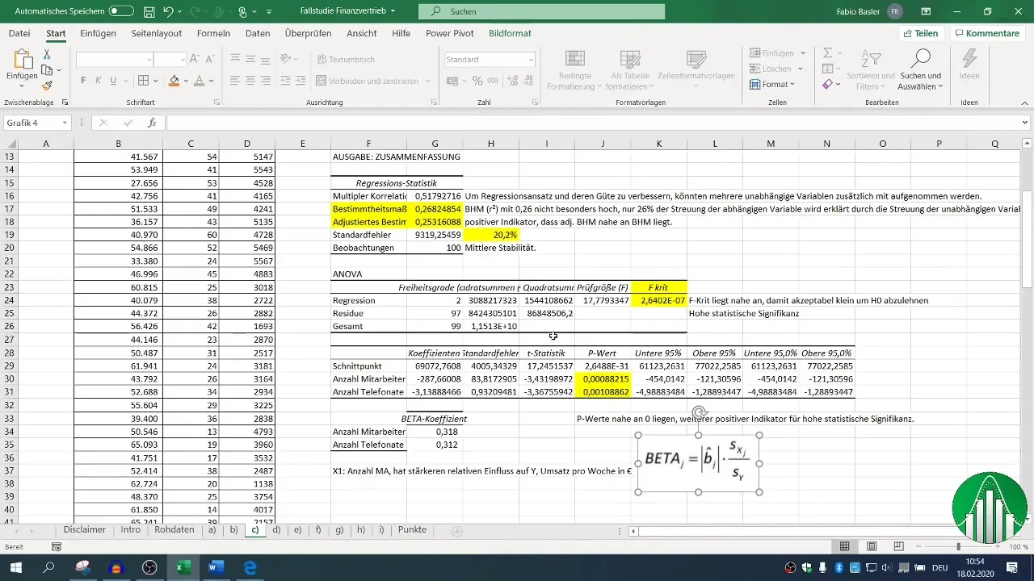1034x581 pixels.
Task: Switch to the Punkte sheet tab
Action: click(412, 530)
